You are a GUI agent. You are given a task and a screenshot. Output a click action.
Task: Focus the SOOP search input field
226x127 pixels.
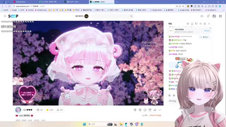click(111, 16)
